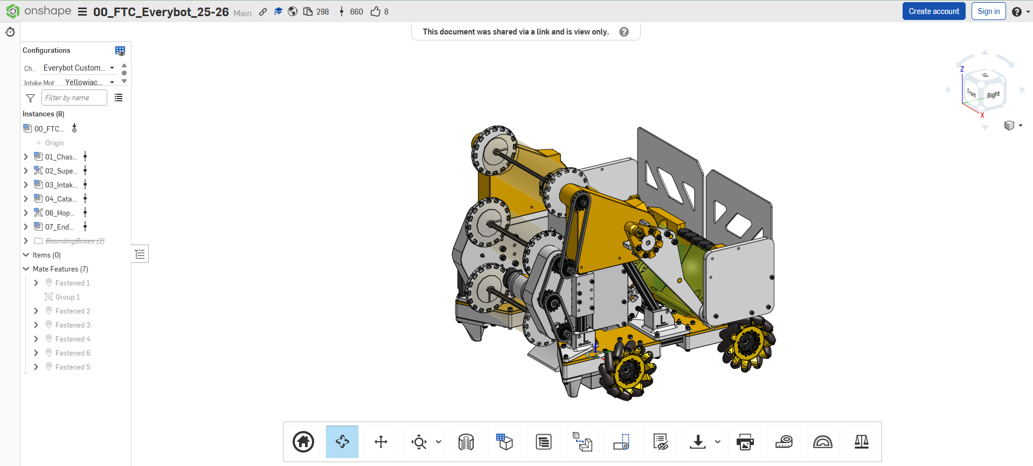
Task: Click the Create account button
Action: (934, 11)
